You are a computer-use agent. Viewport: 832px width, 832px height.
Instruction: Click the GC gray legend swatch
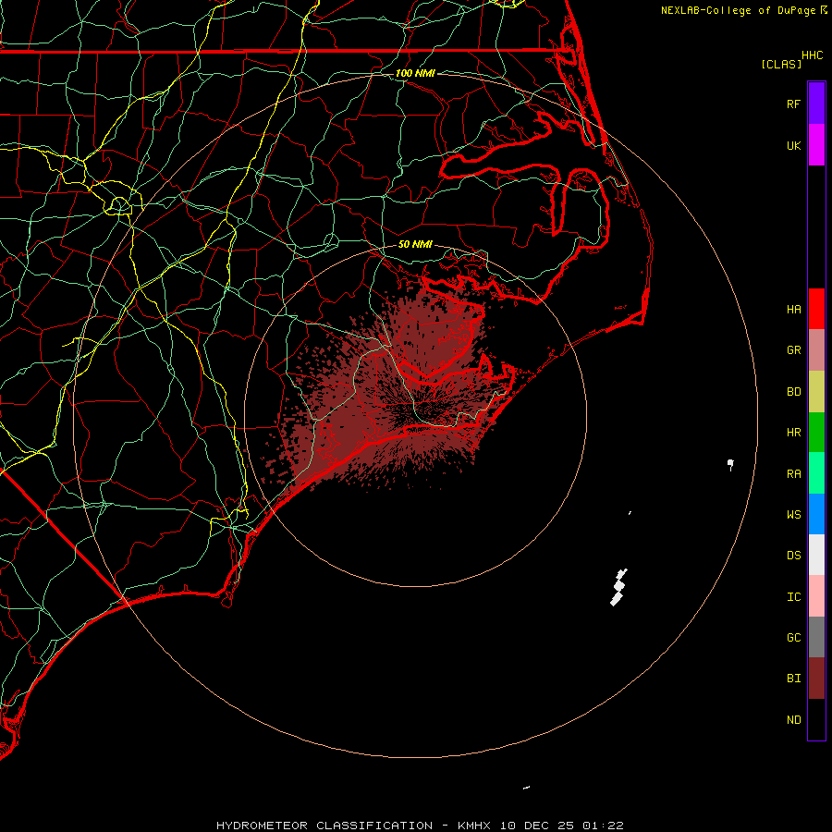816,637
